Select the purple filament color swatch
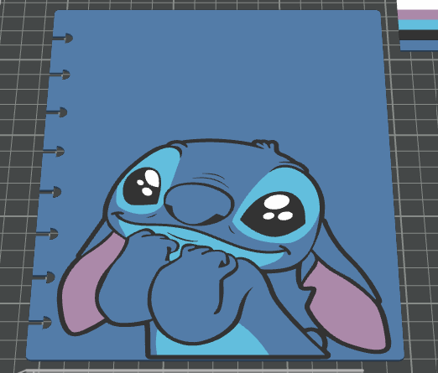The image size is (438, 373). point(418,15)
